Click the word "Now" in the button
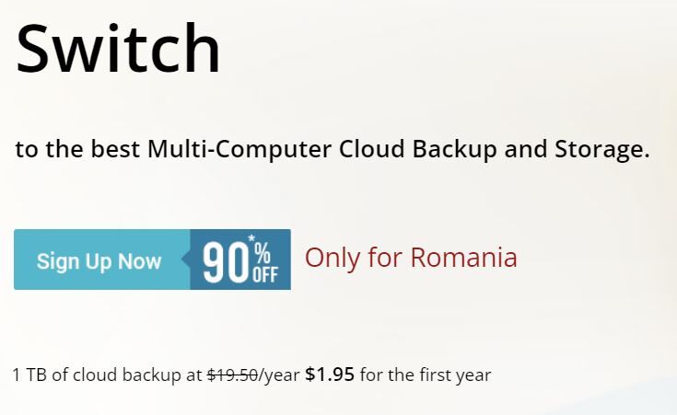677x415 pixels. [x=139, y=261]
